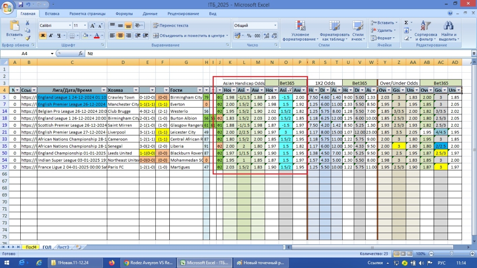Expand the number format Общий combo box

tap(275, 25)
